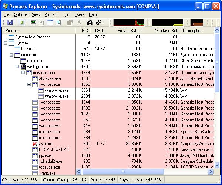Collapse the smss.exe tree node
The height and width of the screenshot is (185, 222).
tap(11, 55)
